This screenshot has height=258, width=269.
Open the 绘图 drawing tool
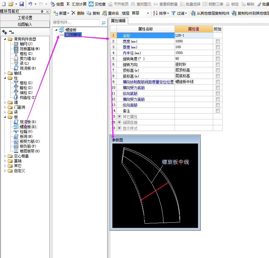(57, 4)
